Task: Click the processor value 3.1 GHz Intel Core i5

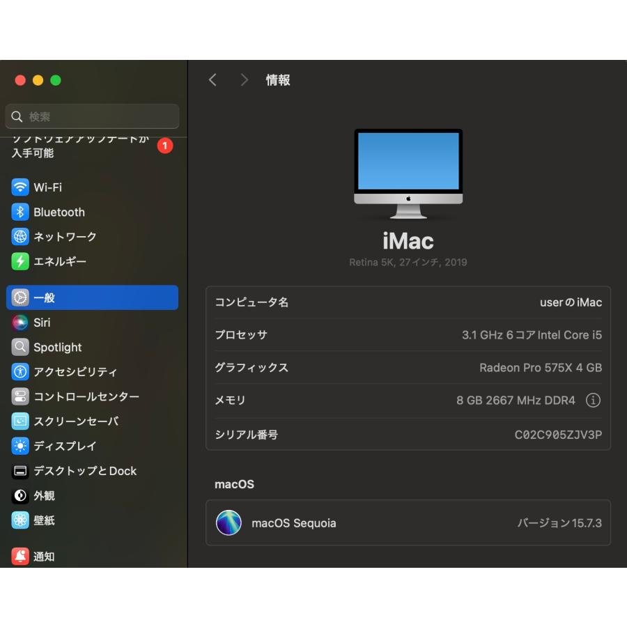Action: point(532,335)
